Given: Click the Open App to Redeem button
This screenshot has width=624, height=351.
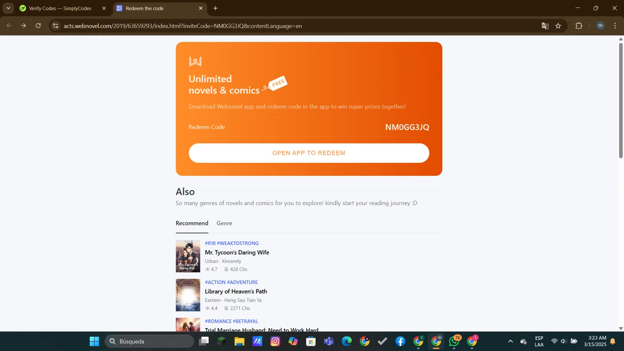Looking at the screenshot, I should [309, 153].
